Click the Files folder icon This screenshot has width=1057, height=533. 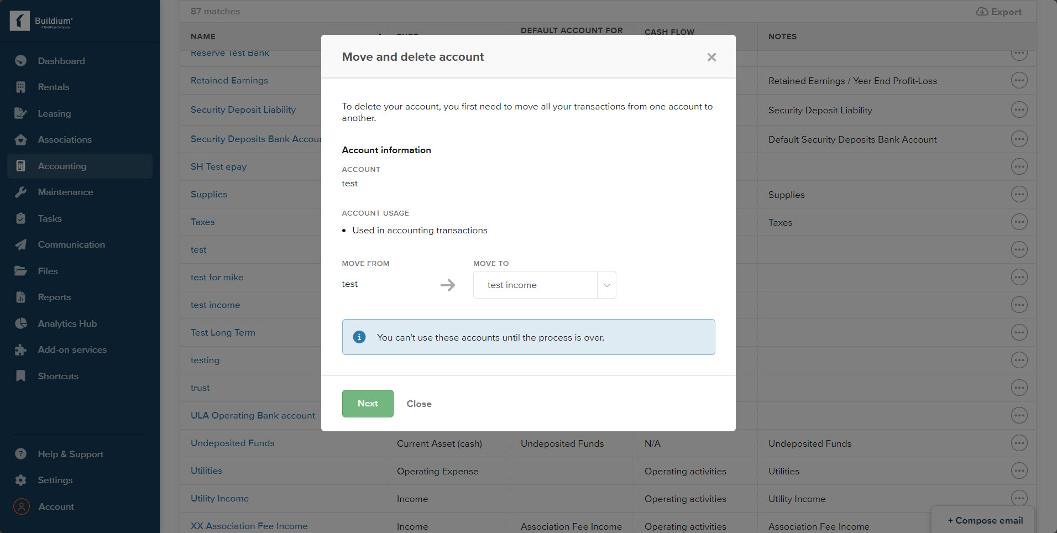point(21,271)
